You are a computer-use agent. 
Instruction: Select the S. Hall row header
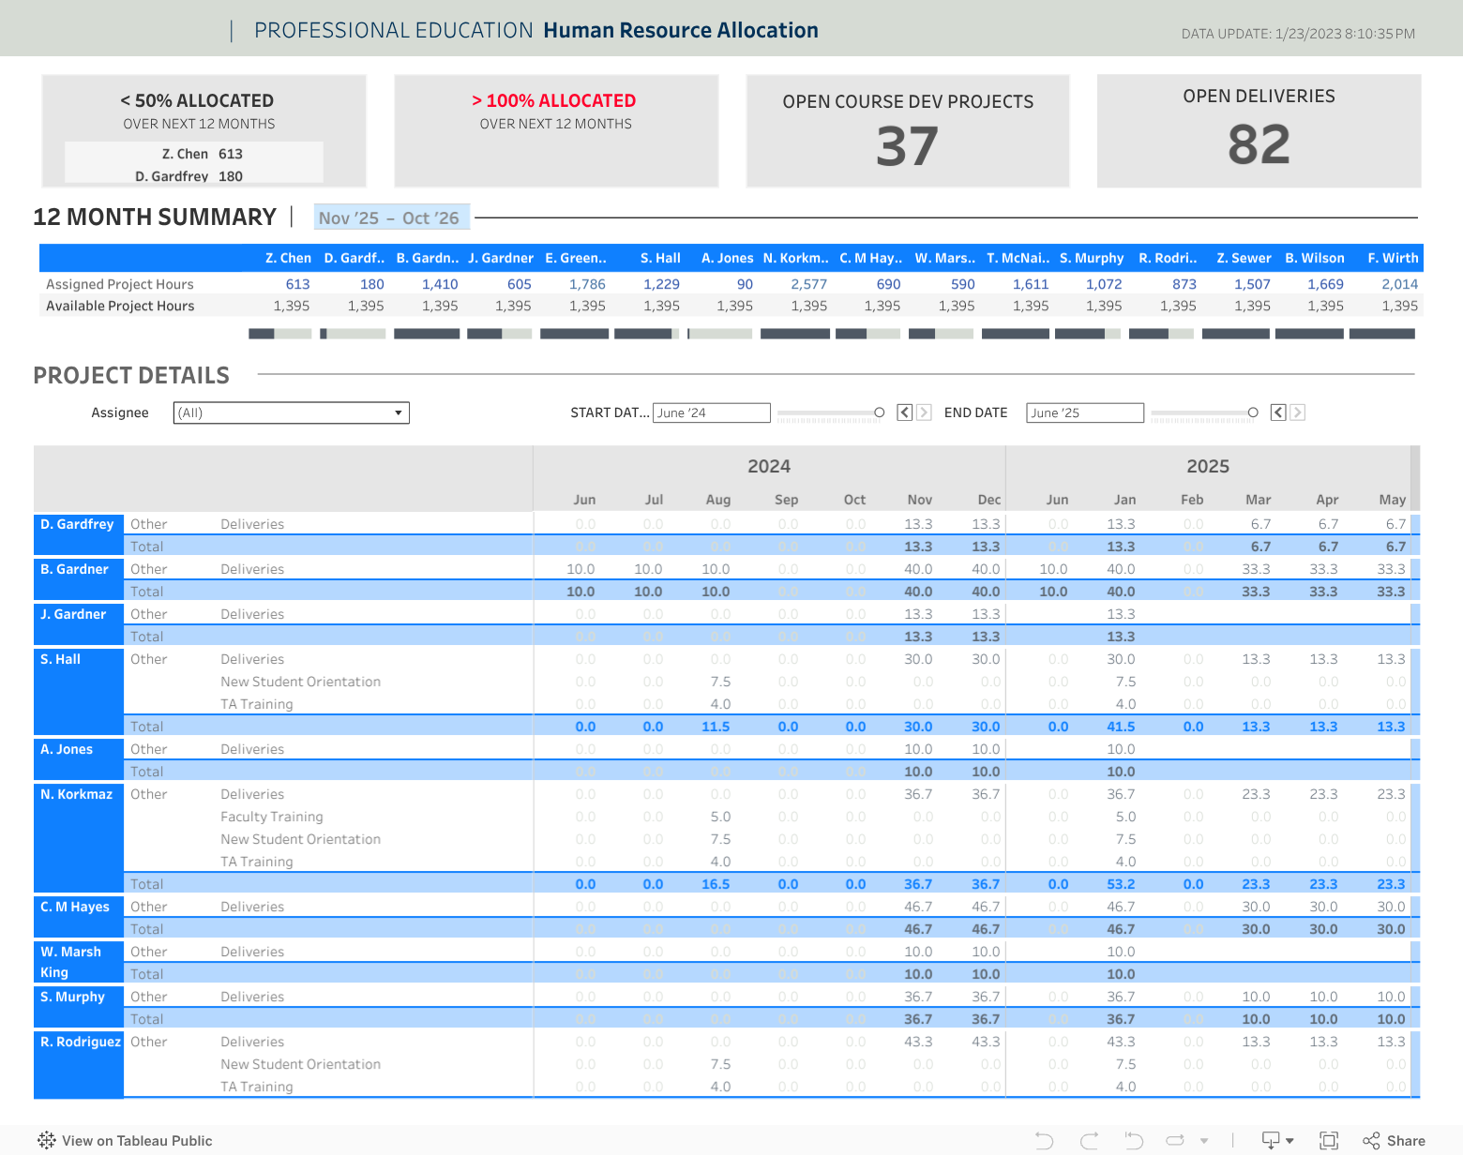click(61, 659)
